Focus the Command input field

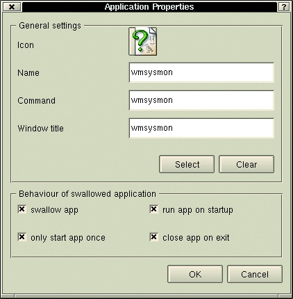[x=201, y=100]
